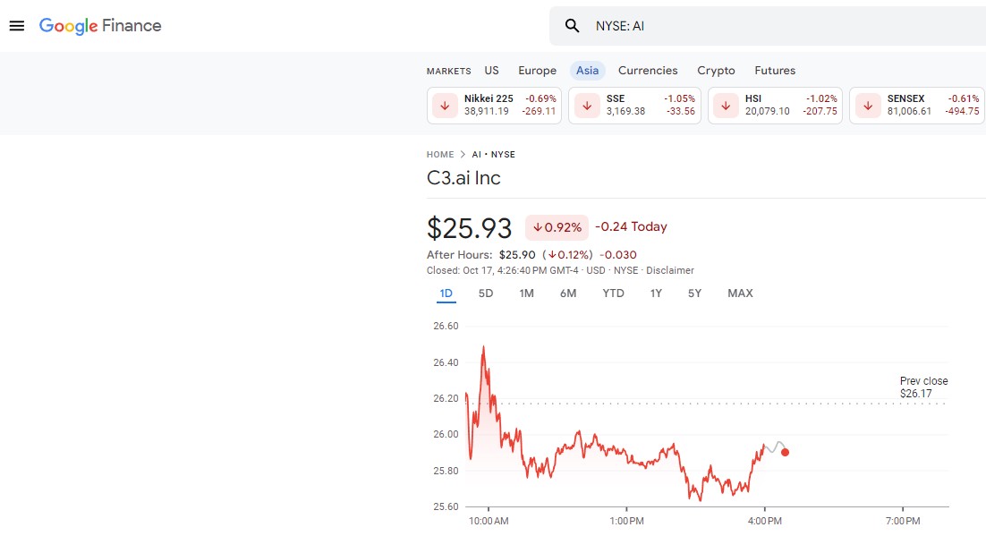Screen dimensions: 986x536
Task: Select the Currencies markets tab
Action: coord(648,71)
